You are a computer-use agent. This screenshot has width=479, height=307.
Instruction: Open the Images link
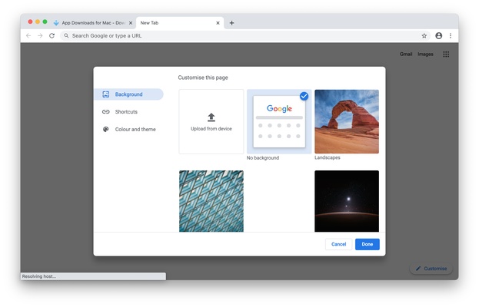(425, 54)
